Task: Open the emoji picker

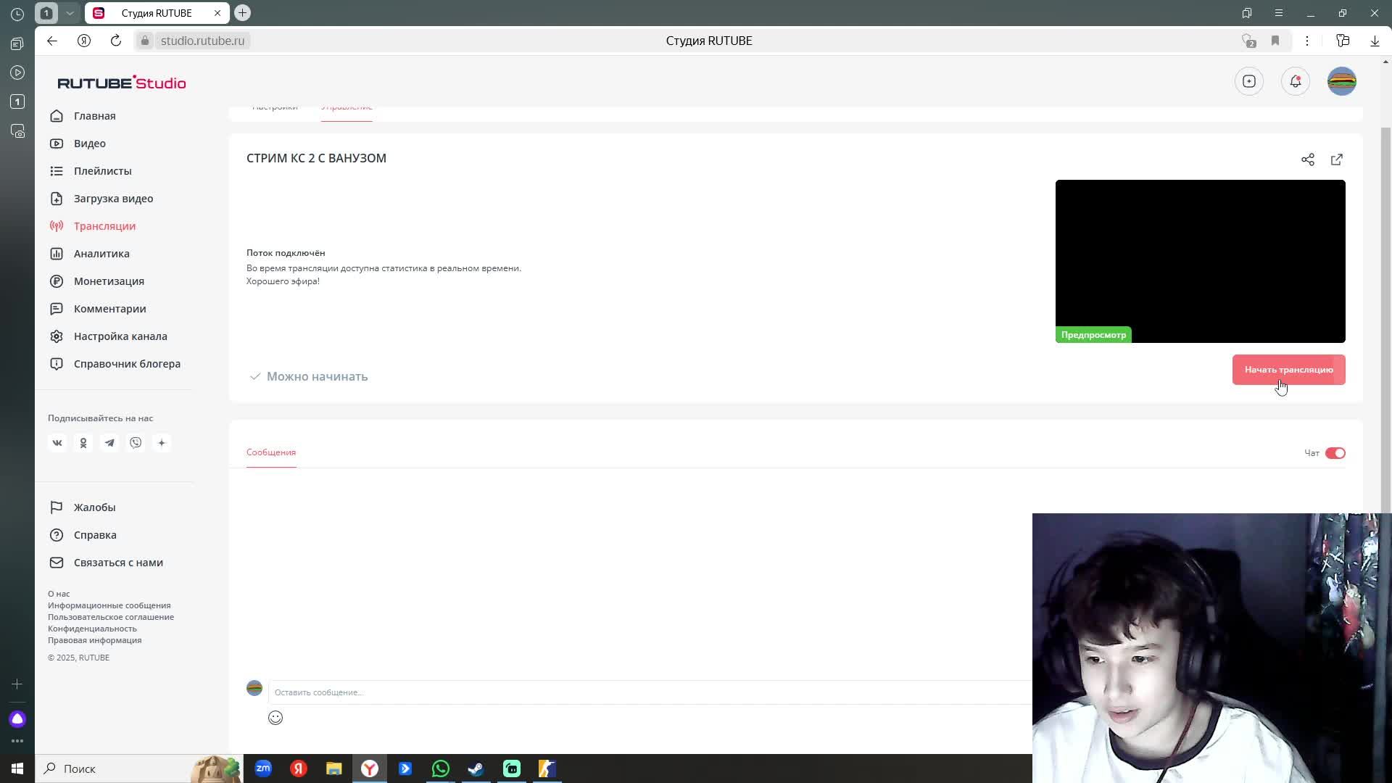Action: tap(275, 718)
